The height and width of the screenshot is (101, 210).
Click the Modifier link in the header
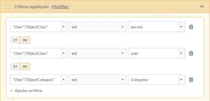pyautogui.click(x=61, y=6)
